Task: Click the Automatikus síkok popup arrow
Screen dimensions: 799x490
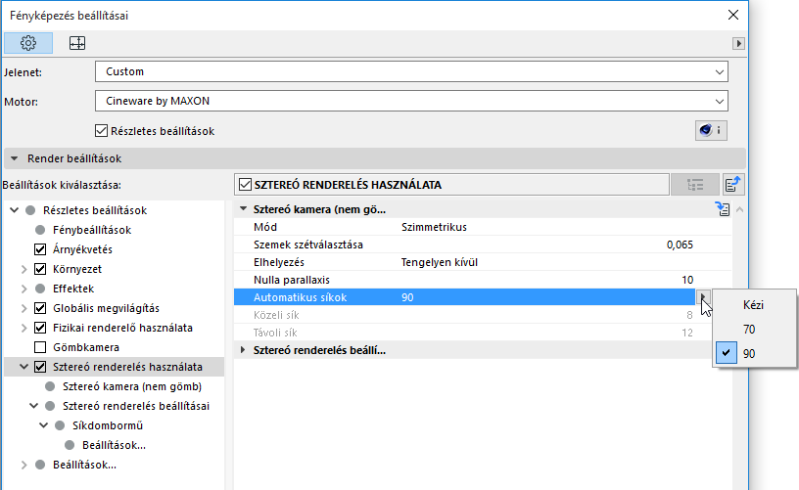Action: tap(703, 297)
